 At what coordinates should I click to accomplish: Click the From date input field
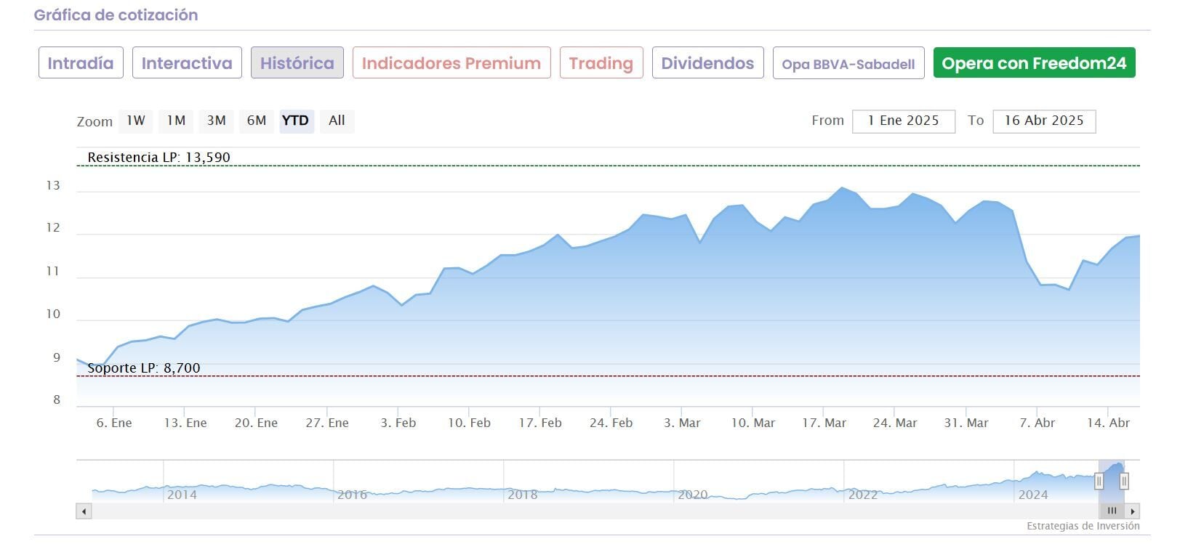[903, 121]
